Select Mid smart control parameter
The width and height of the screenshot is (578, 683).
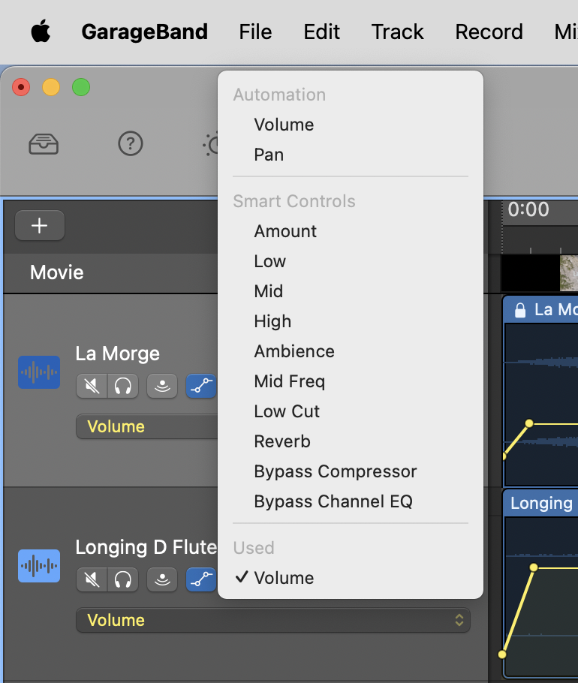coord(351,291)
